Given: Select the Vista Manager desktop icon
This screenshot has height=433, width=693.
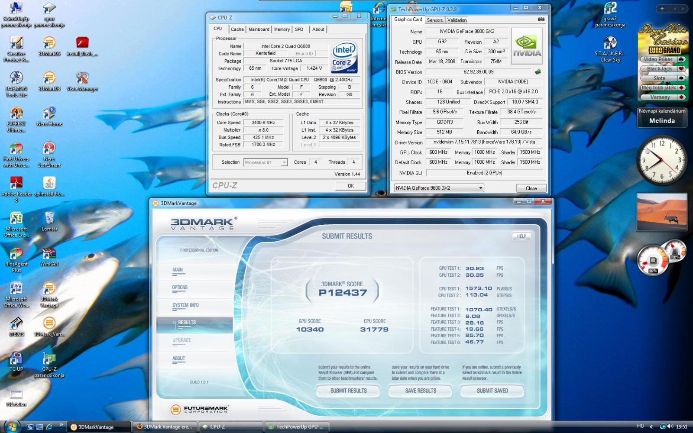Looking at the screenshot, I should click(82, 81).
